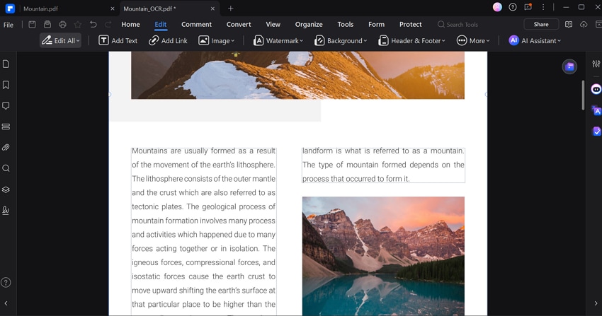The image size is (602, 316).
Task: Click the reading mode book icon beside Share
Action: 569,25
